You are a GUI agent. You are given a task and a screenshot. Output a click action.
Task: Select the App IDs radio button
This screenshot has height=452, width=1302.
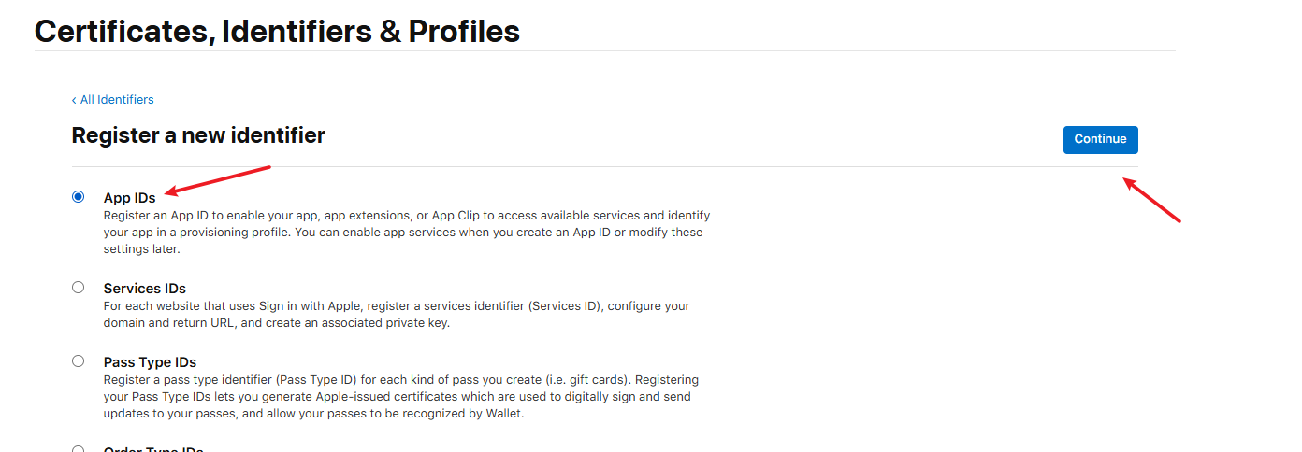[x=78, y=197]
